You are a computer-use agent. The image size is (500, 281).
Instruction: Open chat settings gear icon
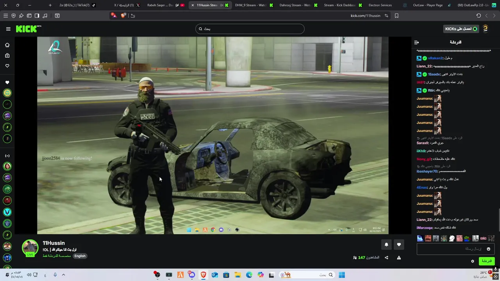coord(472,261)
